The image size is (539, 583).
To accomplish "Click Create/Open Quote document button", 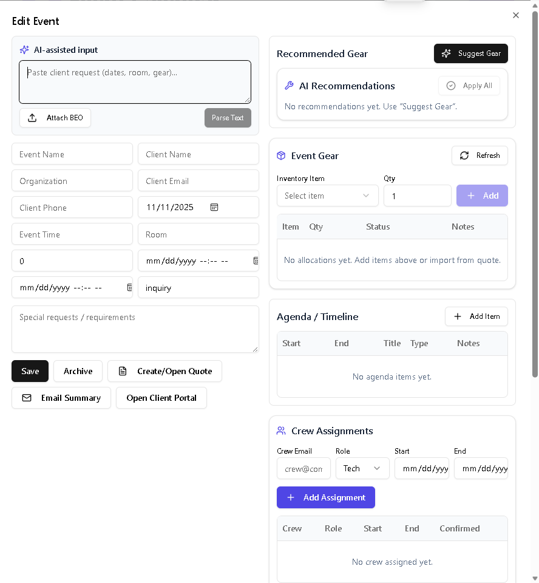I will click(164, 371).
